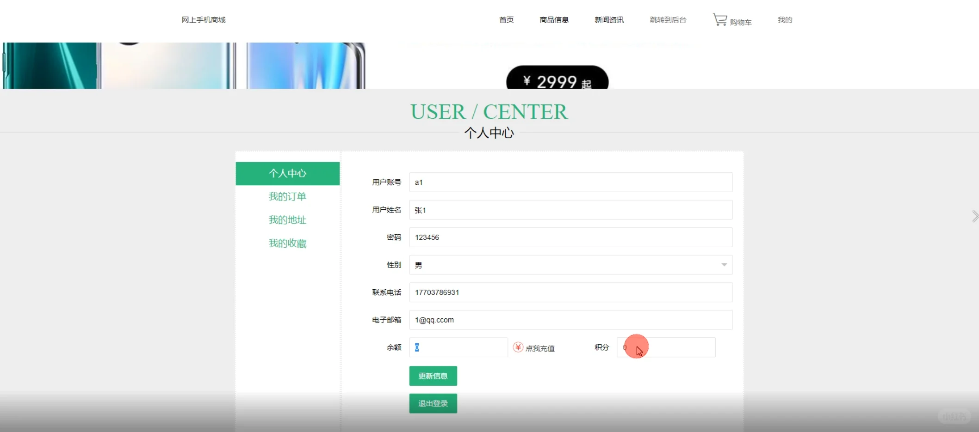
Task: Expand the gender selection list showing 男
Action: 570,265
